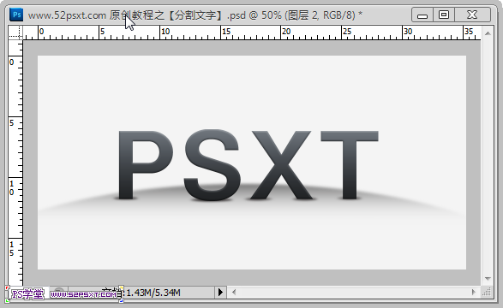
Task: Click the document title text in title bar
Action: (x=195, y=15)
